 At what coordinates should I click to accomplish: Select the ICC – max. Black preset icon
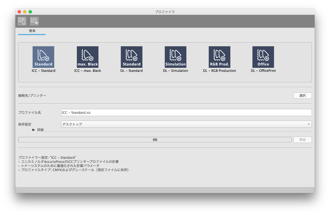87,57
